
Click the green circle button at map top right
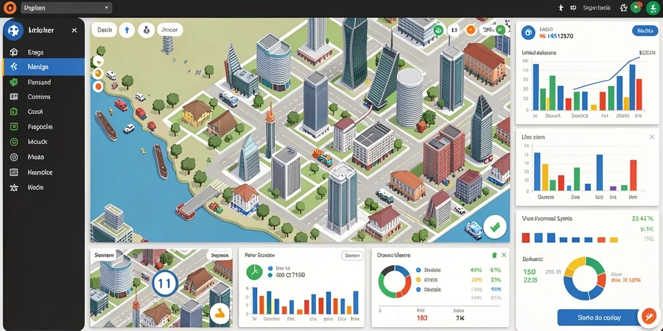pyautogui.click(x=438, y=30)
